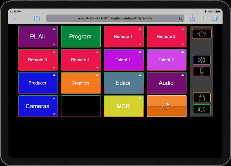
Task: Click Audio up arrow
Action: pyautogui.click(x=183, y=75)
